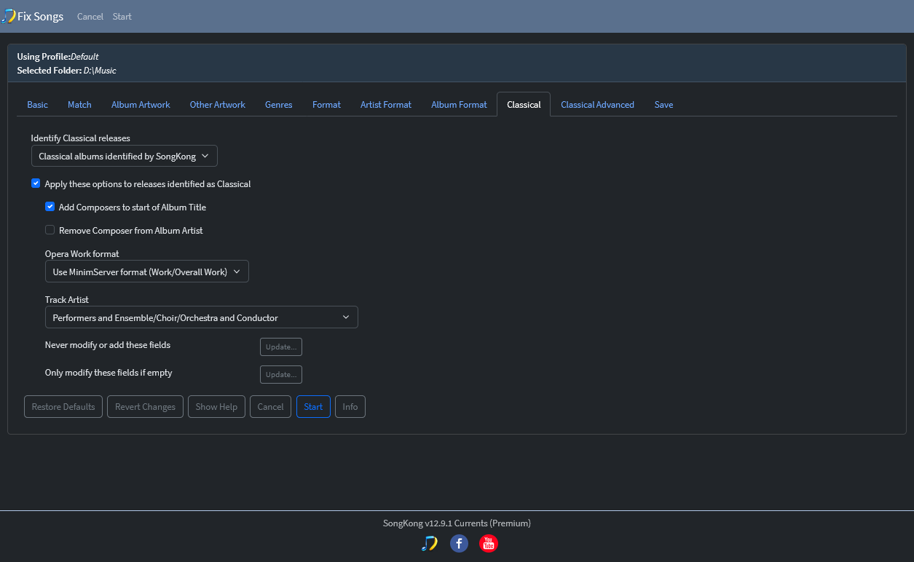
Task: Click the Show Help button
Action: tap(216, 407)
